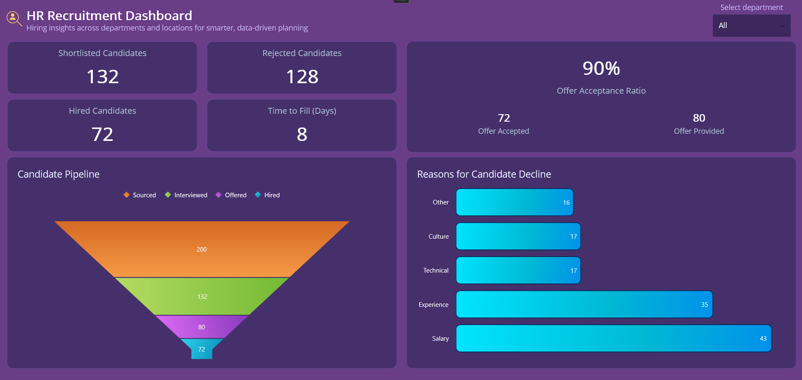Select the Experience decline reason bar
Image resolution: width=802 pixels, height=380 pixels.
click(584, 304)
